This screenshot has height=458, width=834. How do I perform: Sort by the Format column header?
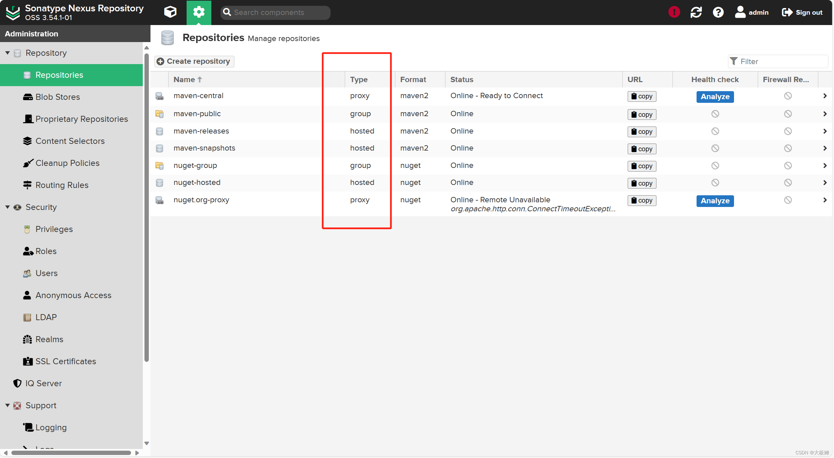tap(420, 79)
